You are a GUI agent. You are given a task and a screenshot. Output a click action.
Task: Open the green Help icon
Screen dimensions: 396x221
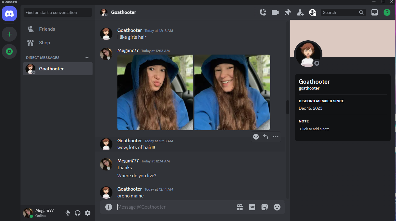click(x=387, y=12)
